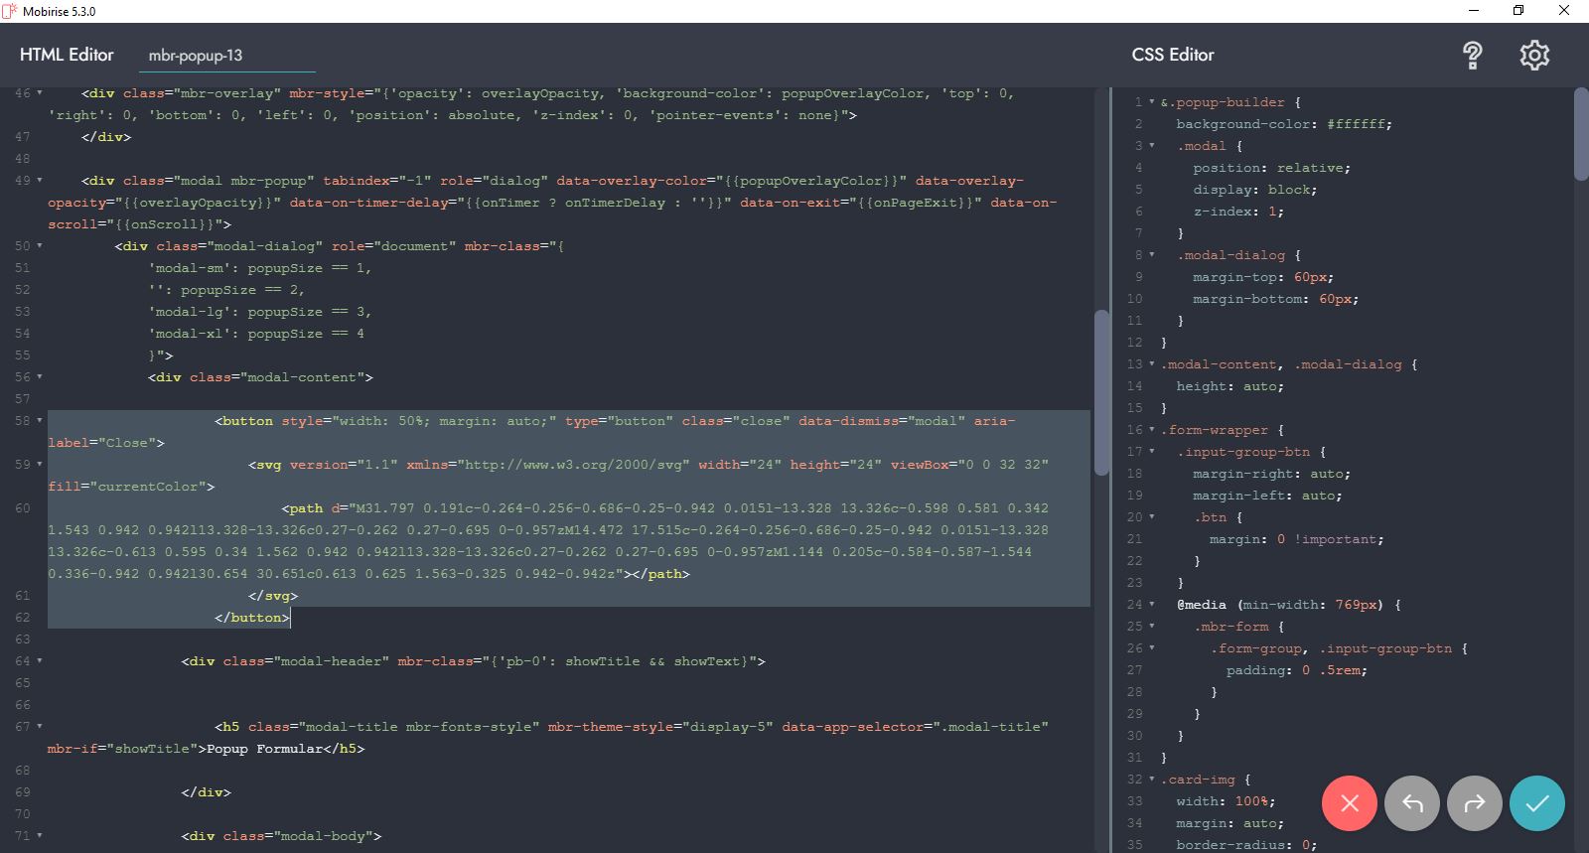The height and width of the screenshot is (853, 1589).
Task: Click the CSS Editor heading
Action: click(1173, 55)
